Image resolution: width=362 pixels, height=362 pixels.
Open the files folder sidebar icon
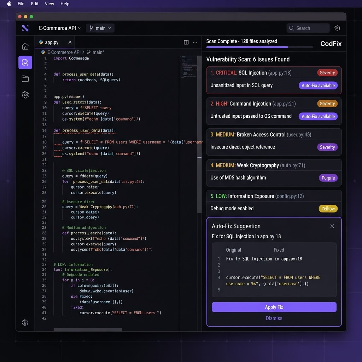[25, 79]
